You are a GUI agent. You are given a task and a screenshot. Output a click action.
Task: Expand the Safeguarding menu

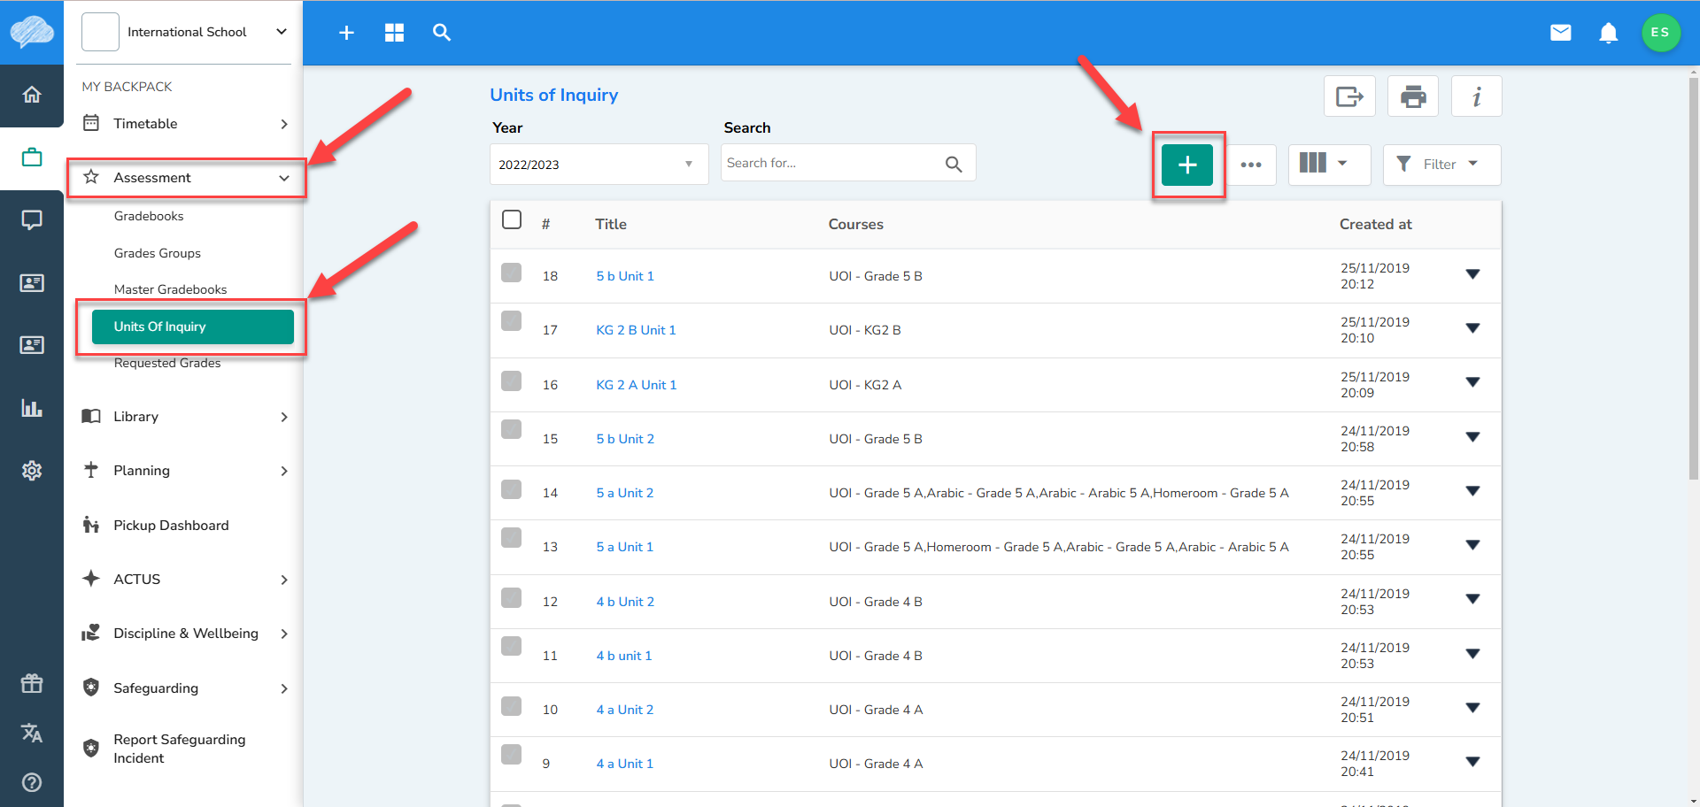[x=186, y=688]
